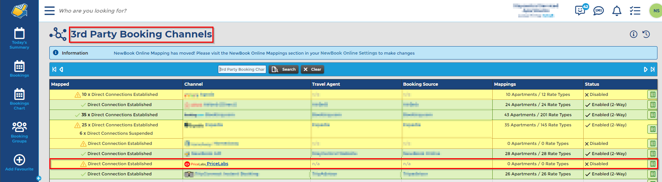Select '6 x Direct Connections Suspended' text
The width and height of the screenshot is (662, 182).
pyautogui.click(x=116, y=133)
